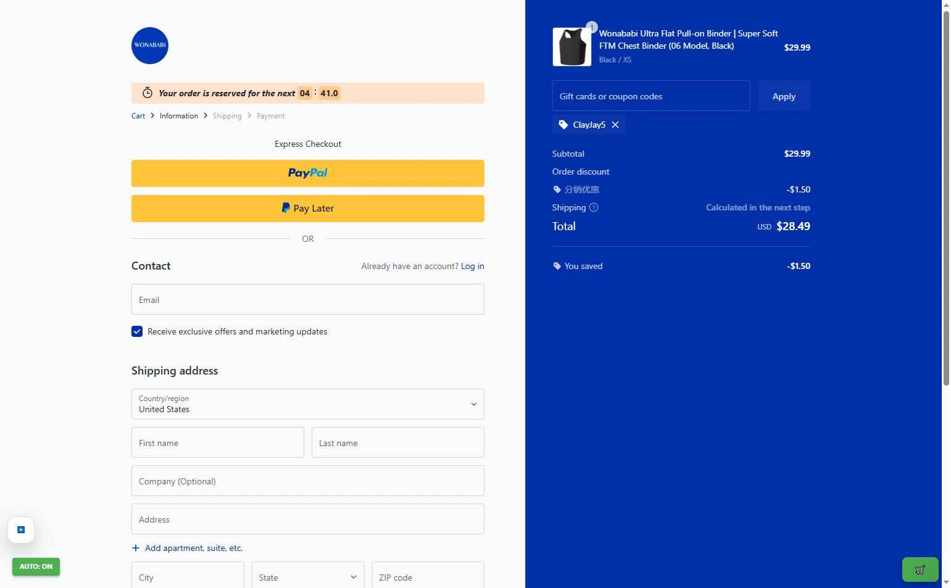The width and height of the screenshot is (951, 588).
Task: Click the order discount tag icon
Action: point(557,189)
